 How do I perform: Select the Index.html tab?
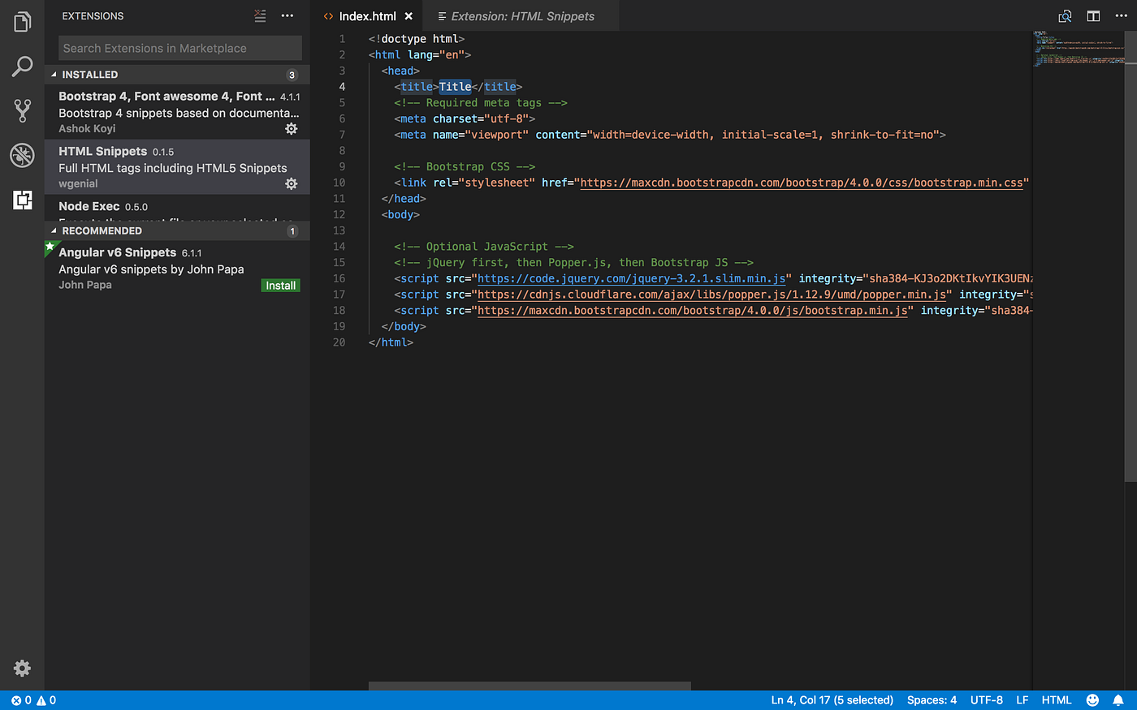367,15
